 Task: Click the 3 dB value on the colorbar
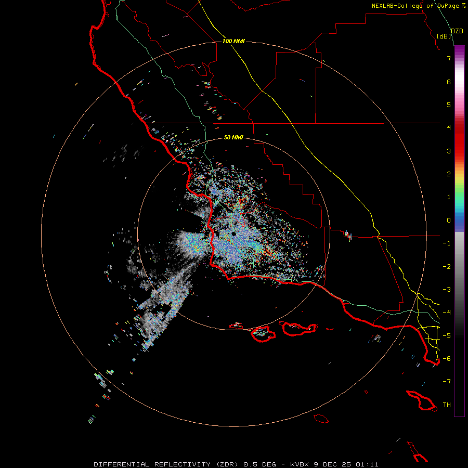pos(449,151)
